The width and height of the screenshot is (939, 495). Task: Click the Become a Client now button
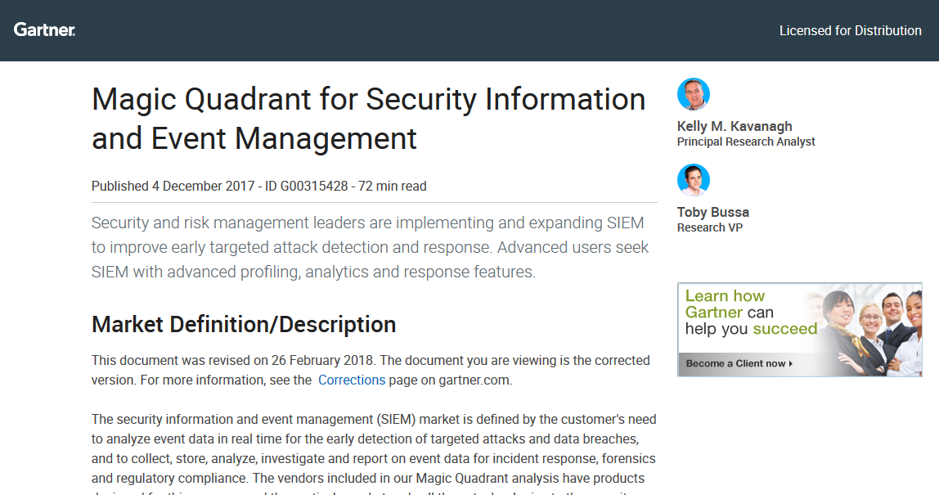pyautogui.click(x=739, y=363)
